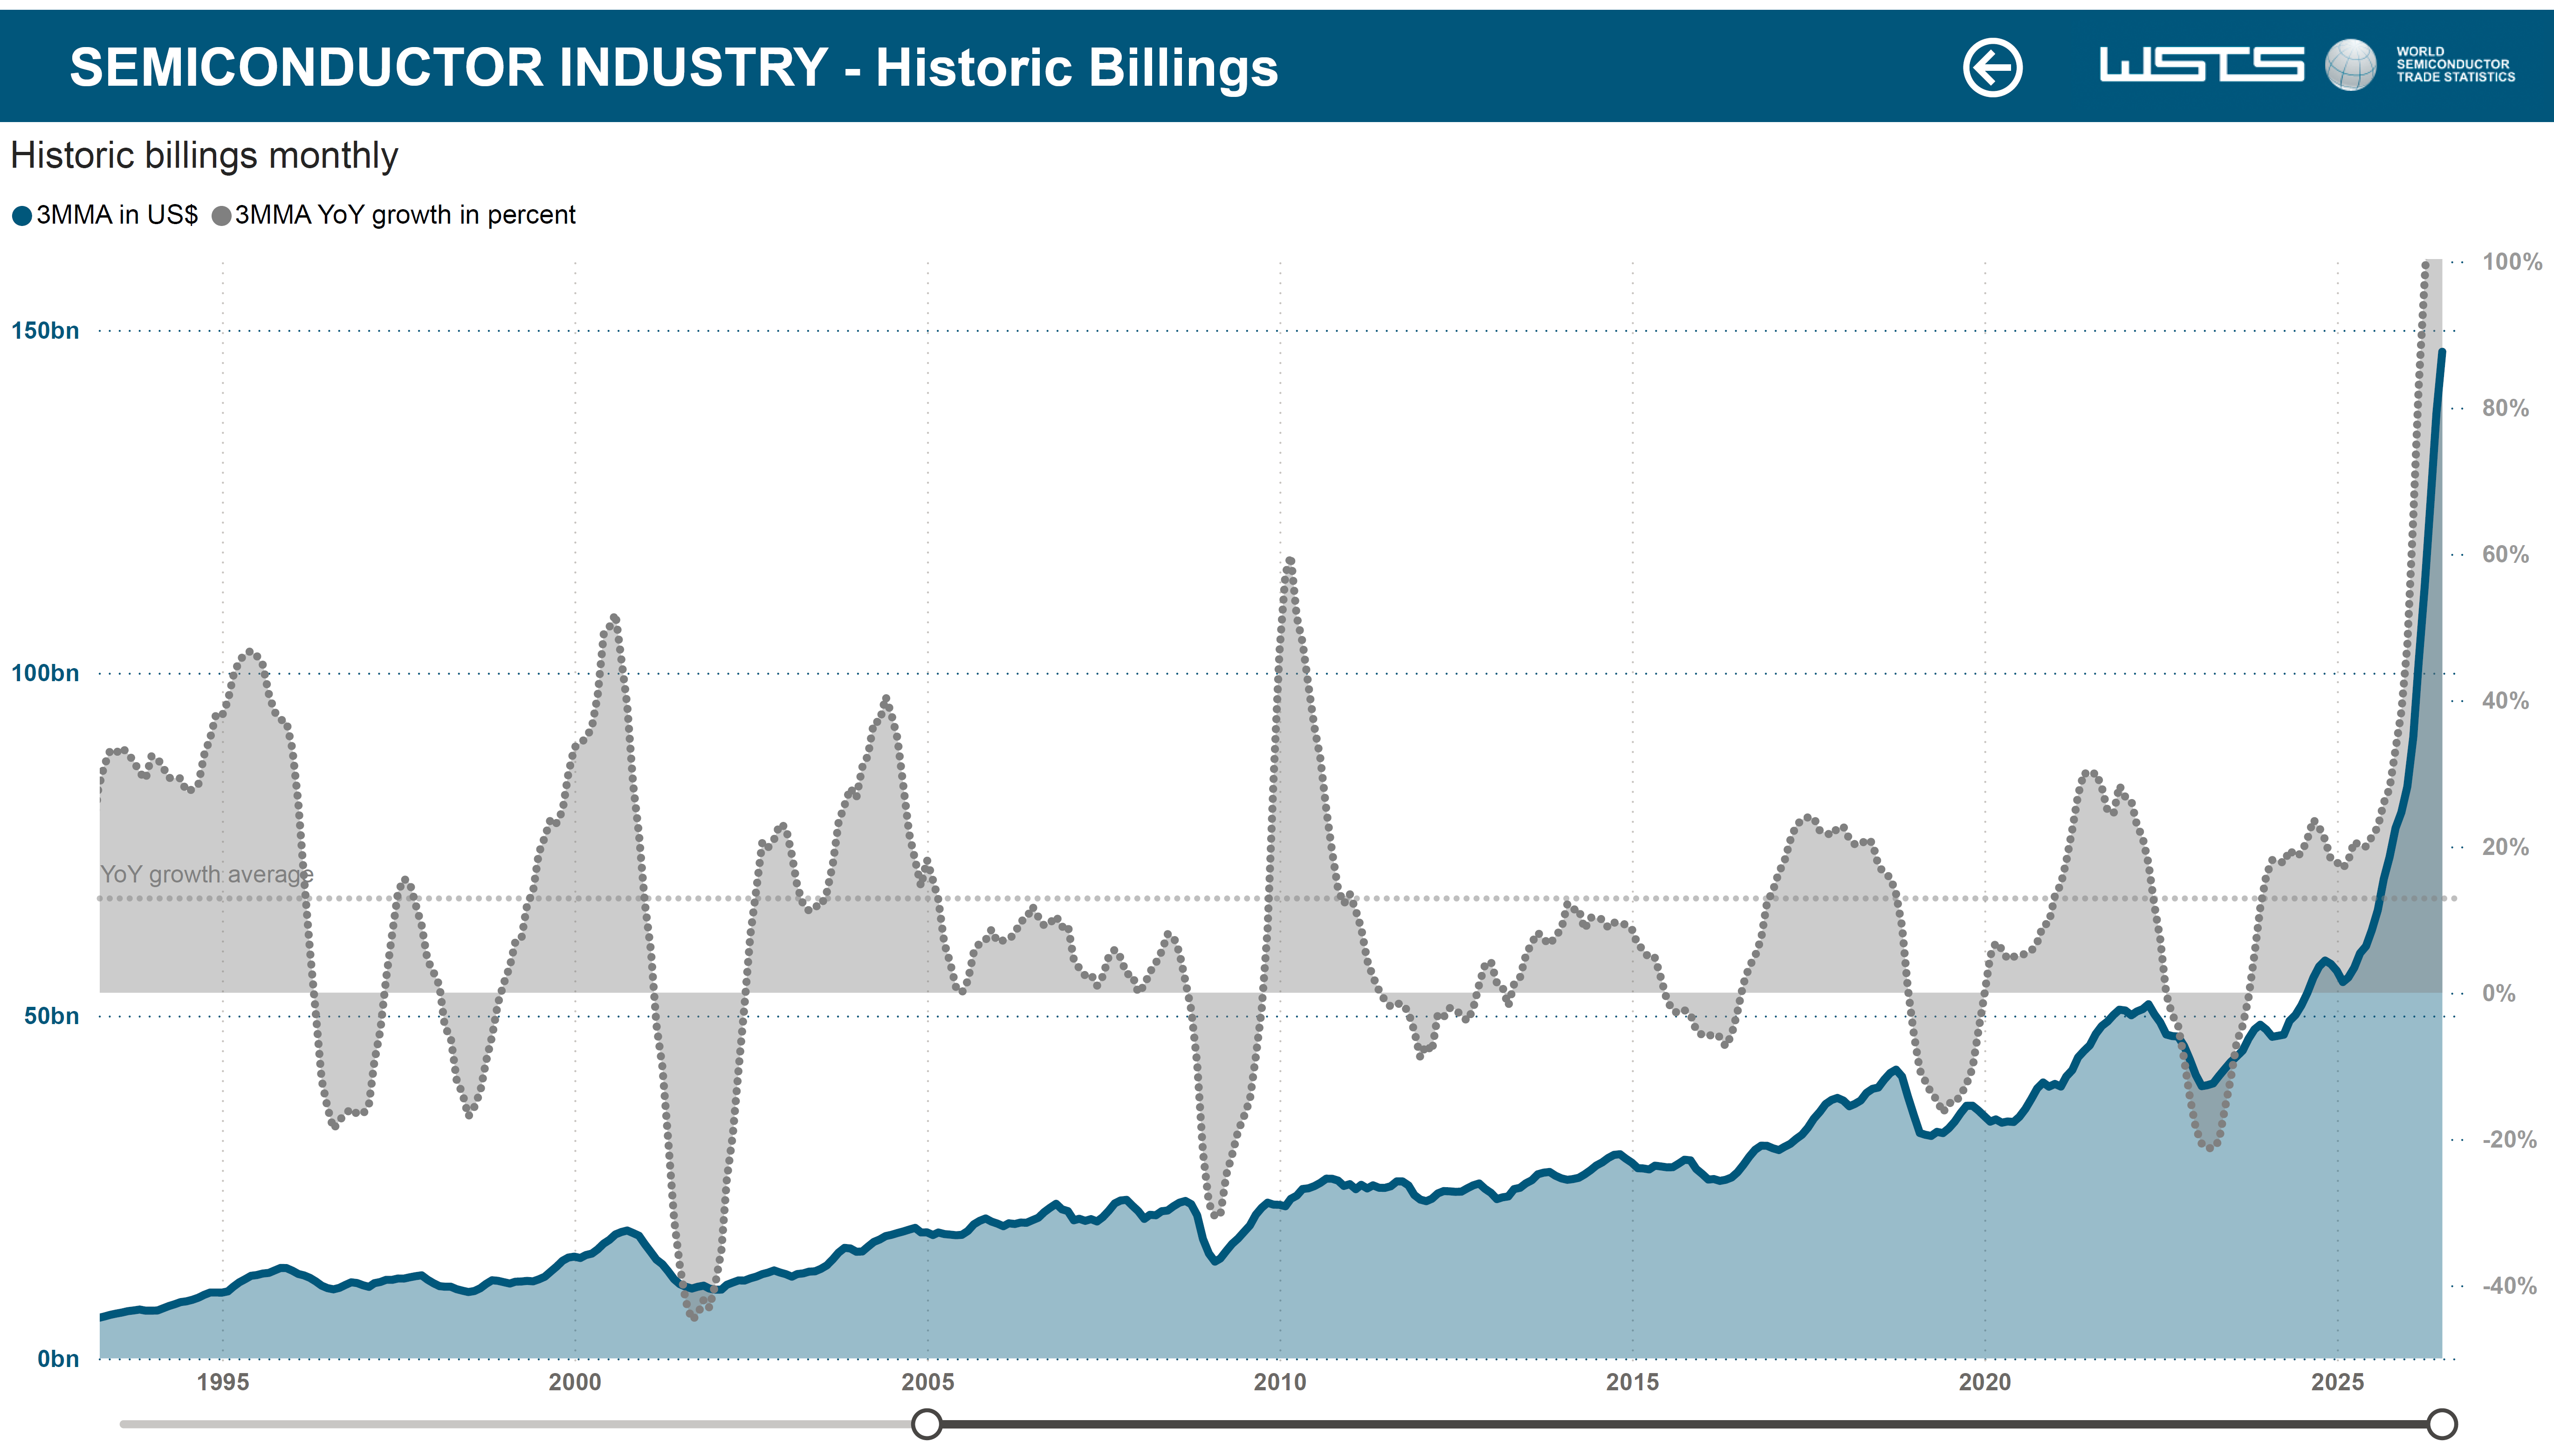Click the back arrow icon in header
Screen dimensions: 2554x1456
pyautogui.click(x=1992, y=68)
